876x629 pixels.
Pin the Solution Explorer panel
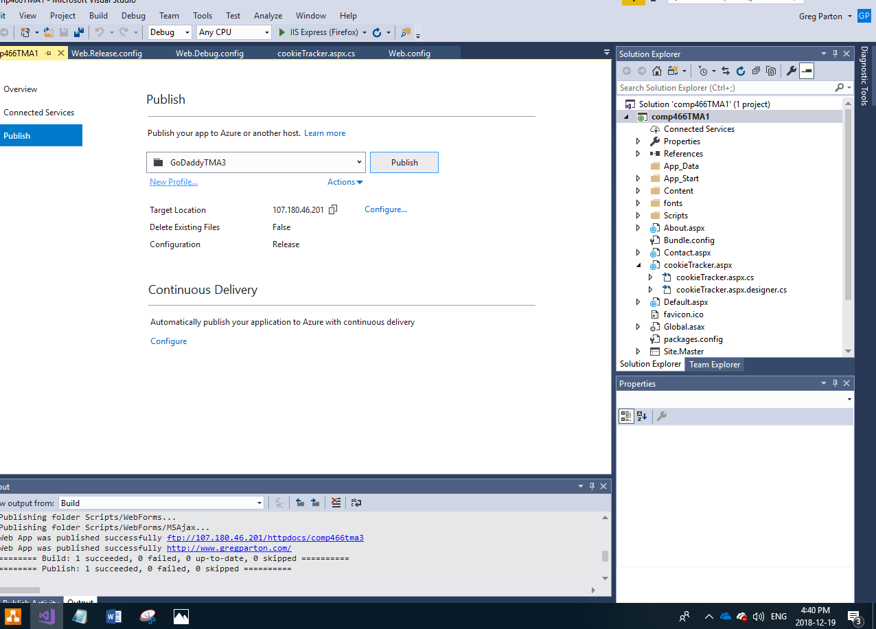(835, 54)
